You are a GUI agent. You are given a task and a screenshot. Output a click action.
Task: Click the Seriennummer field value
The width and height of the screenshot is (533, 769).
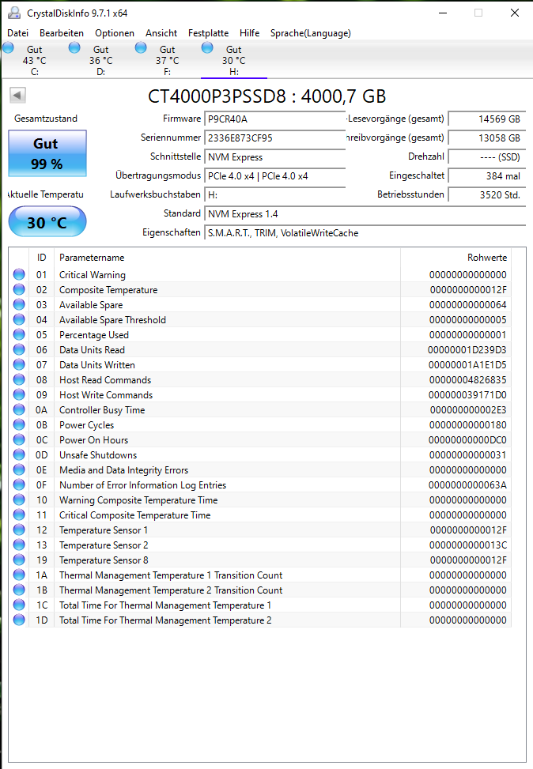pos(275,138)
